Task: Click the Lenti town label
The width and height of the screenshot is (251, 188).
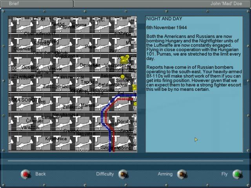Action: 41,102
